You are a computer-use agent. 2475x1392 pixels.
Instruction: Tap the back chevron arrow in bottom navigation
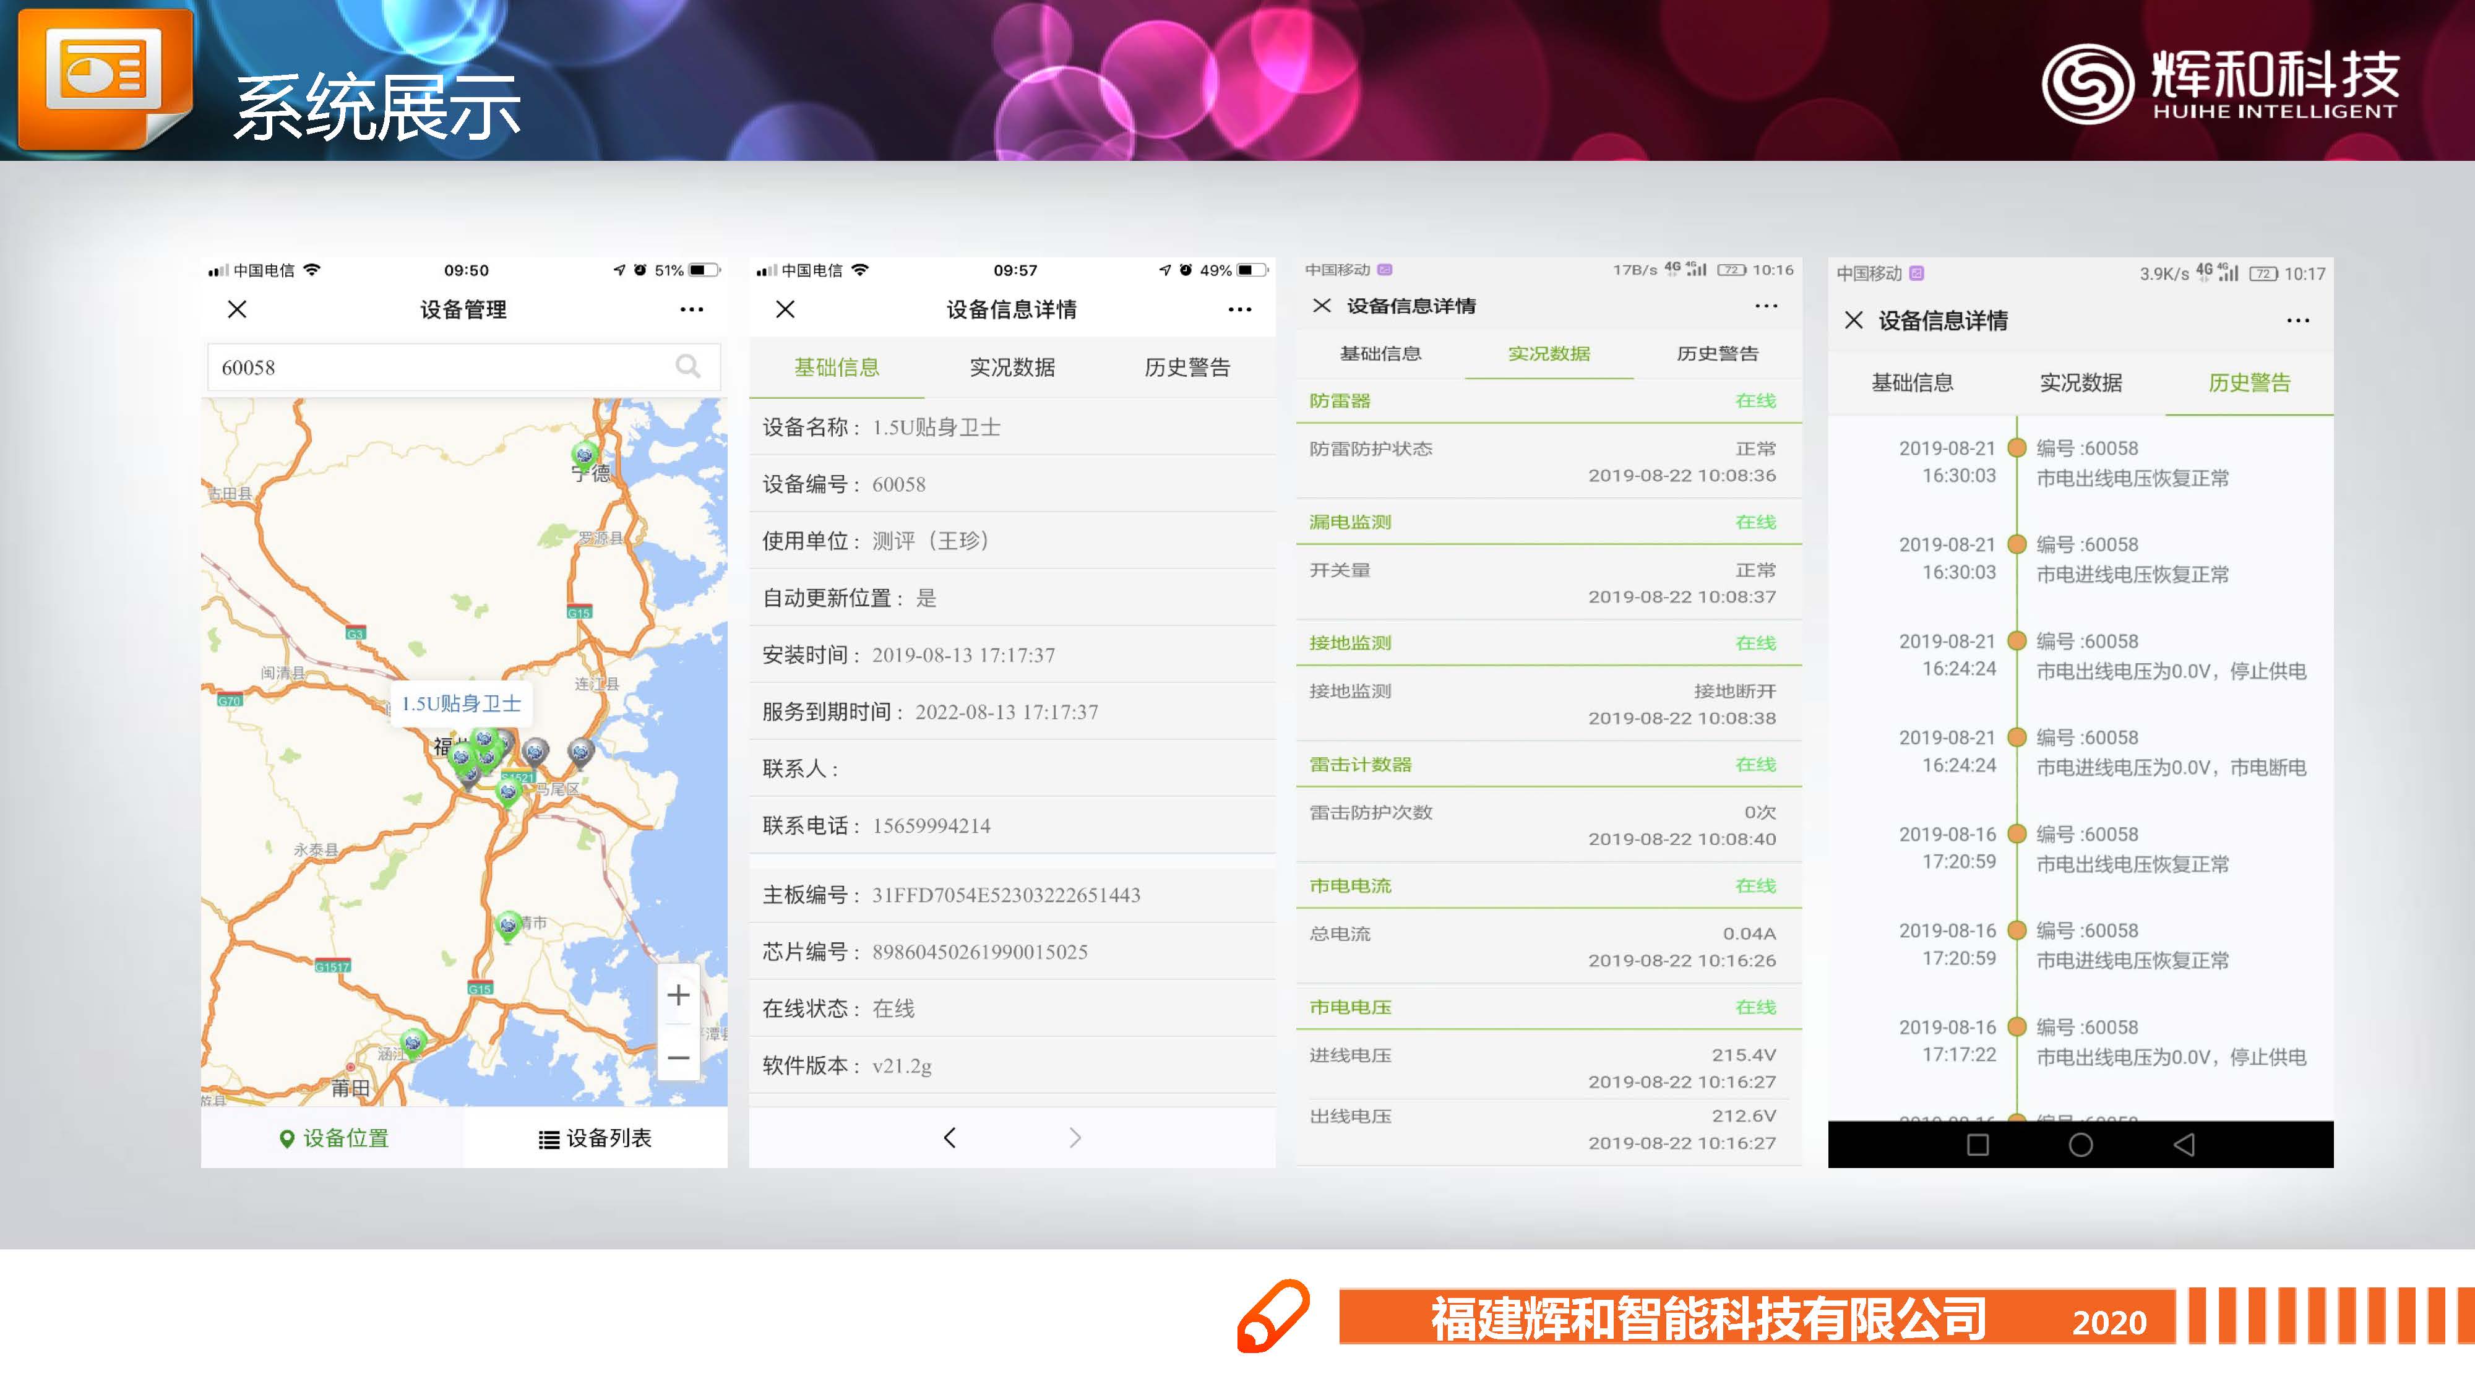(949, 1138)
